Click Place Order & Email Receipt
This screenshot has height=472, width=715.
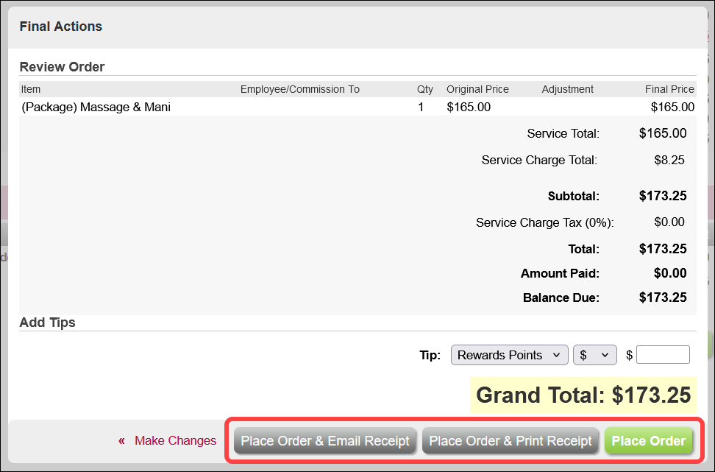click(325, 440)
